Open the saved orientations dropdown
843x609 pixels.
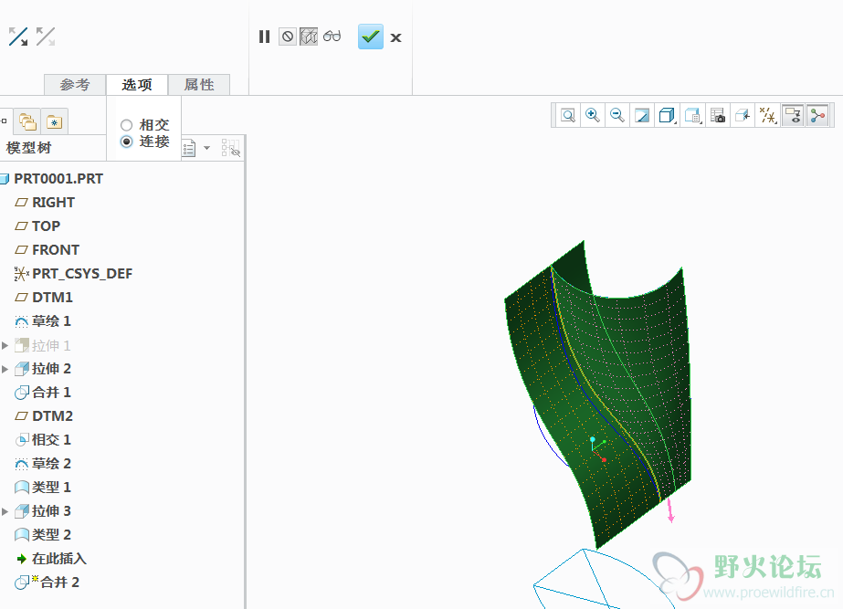(x=692, y=115)
